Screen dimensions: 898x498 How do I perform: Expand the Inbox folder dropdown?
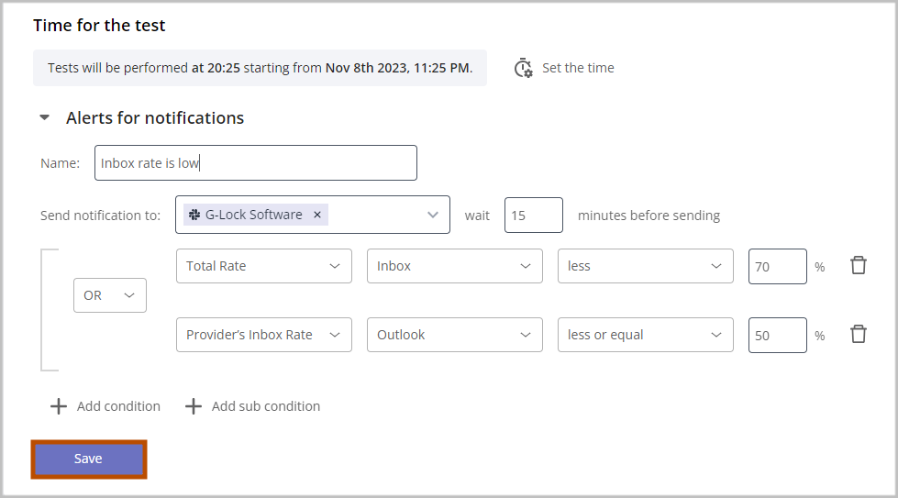(454, 266)
